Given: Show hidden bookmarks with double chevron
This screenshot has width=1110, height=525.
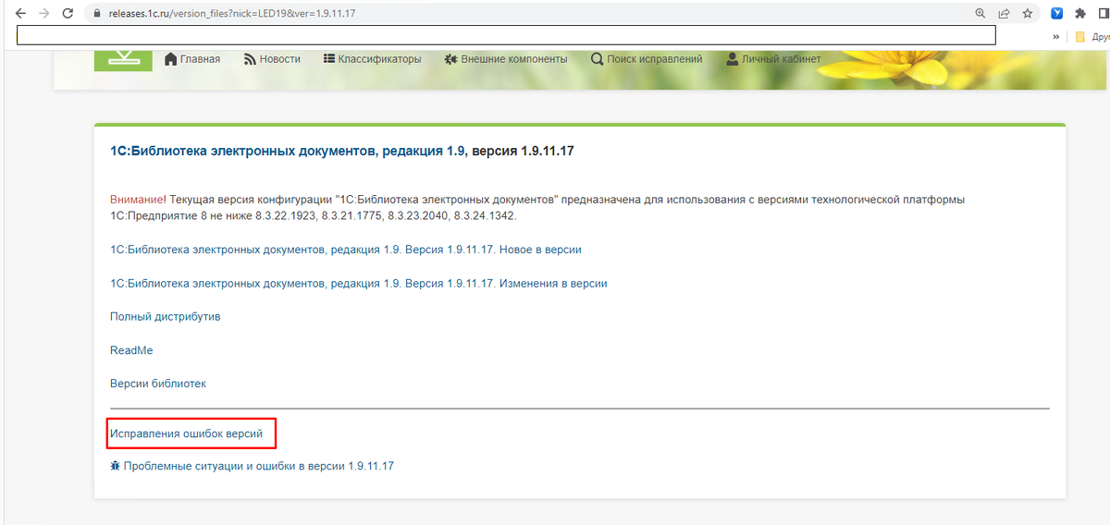Looking at the screenshot, I should pyautogui.click(x=1056, y=36).
